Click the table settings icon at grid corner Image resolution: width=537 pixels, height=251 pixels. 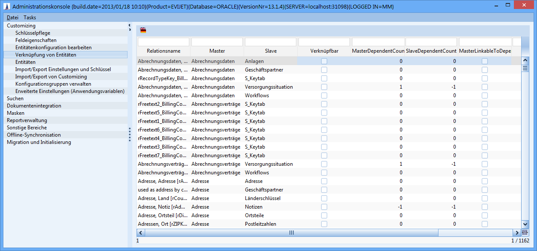(x=525, y=233)
